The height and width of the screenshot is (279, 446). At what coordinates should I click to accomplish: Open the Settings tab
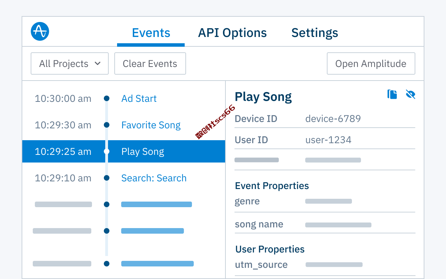(x=315, y=33)
